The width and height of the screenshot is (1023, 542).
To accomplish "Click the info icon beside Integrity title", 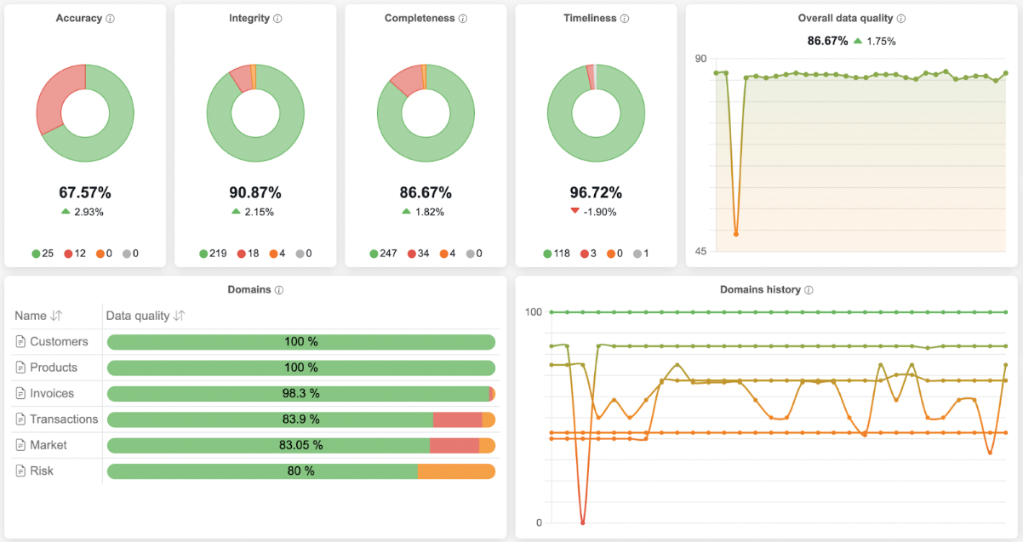I will pos(277,19).
